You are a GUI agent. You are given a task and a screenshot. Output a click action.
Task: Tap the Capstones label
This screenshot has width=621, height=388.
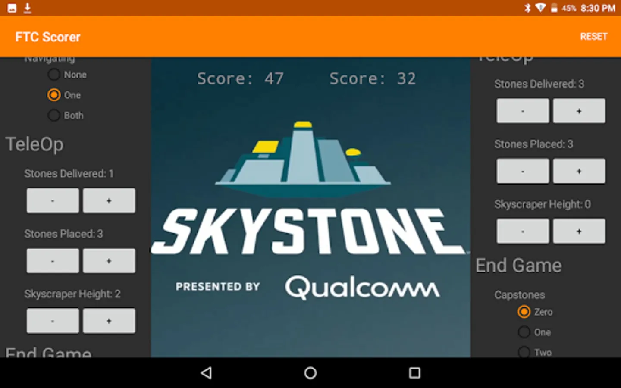pyautogui.click(x=520, y=295)
